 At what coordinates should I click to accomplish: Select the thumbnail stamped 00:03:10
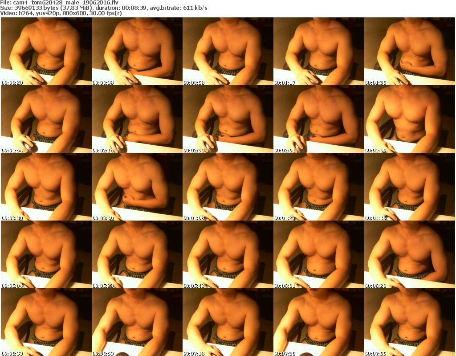[410, 119]
